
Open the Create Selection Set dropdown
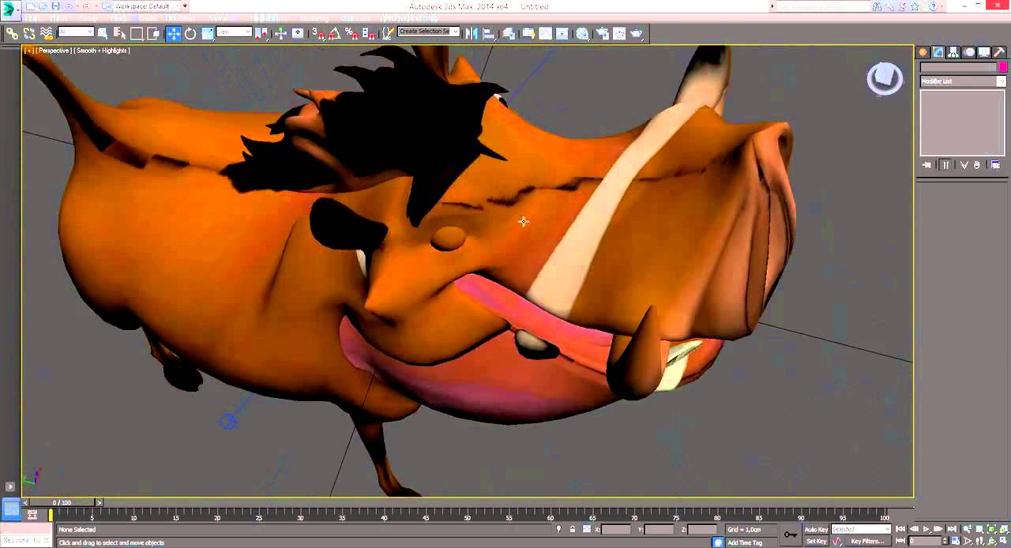coord(428,32)
